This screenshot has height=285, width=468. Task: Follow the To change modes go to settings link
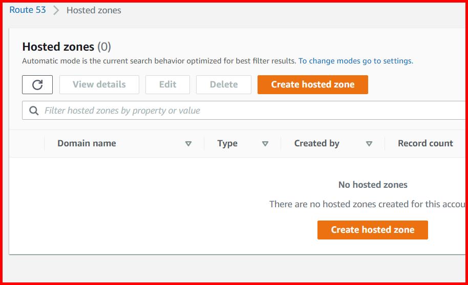356,61
